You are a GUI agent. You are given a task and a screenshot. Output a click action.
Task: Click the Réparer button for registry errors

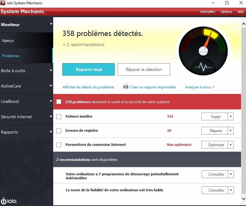[x=215, y=131]
